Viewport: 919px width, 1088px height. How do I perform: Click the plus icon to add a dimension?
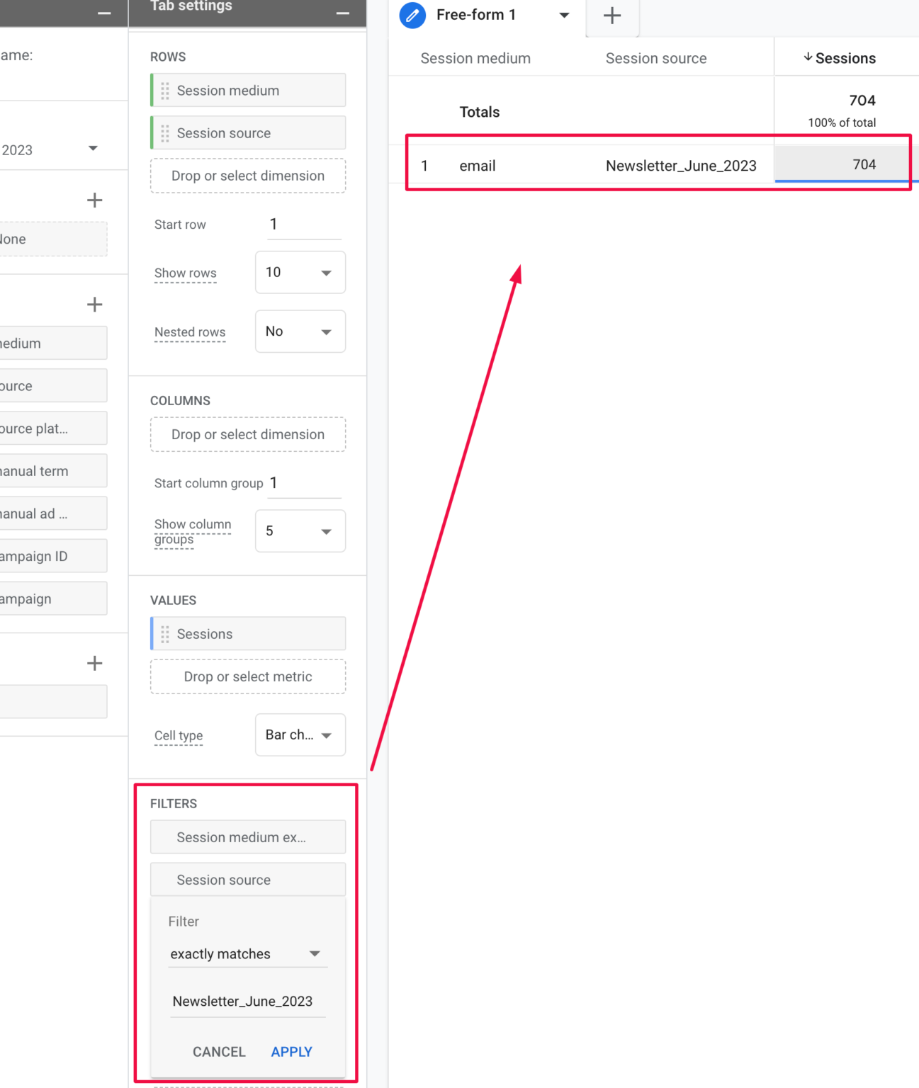tap(94, 304)
